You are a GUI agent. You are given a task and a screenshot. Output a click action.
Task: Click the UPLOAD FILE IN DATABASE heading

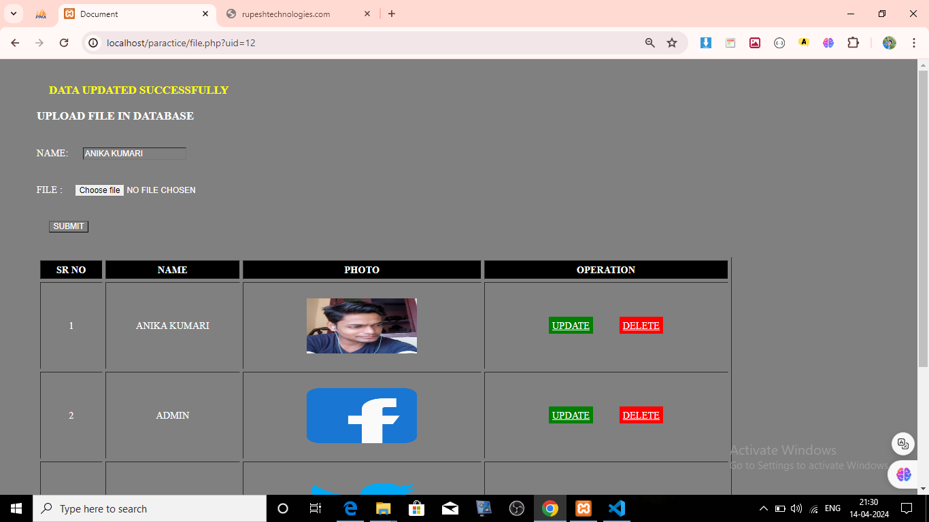pos(116,116)
